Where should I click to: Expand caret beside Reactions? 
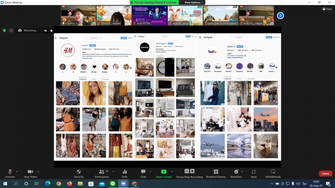pyautogui.click(x=242, y=172)
